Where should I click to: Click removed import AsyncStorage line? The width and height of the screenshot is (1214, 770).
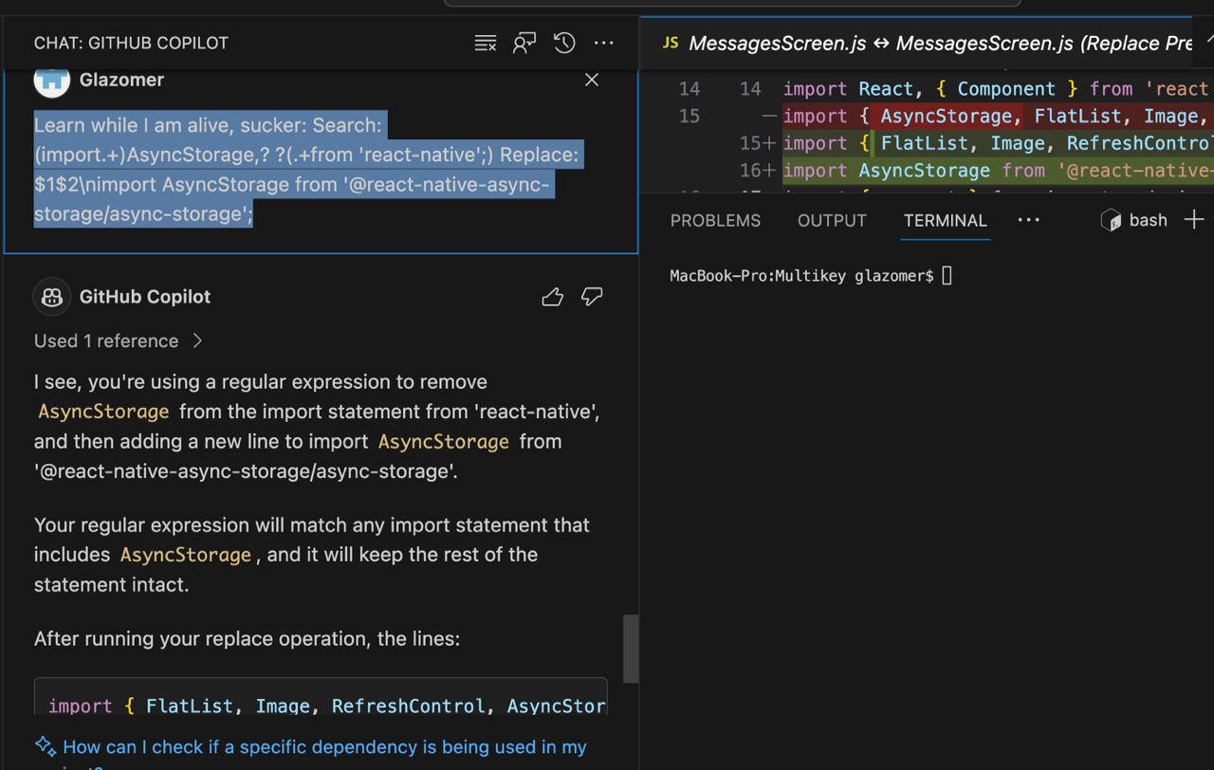(996, 116)
